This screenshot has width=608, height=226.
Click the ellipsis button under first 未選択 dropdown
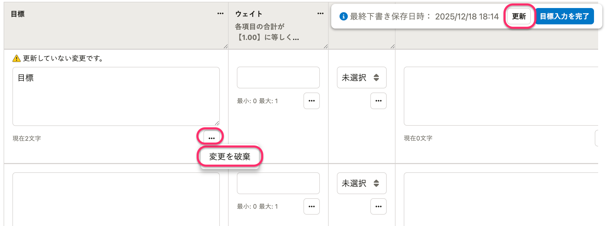coord(378,101)
